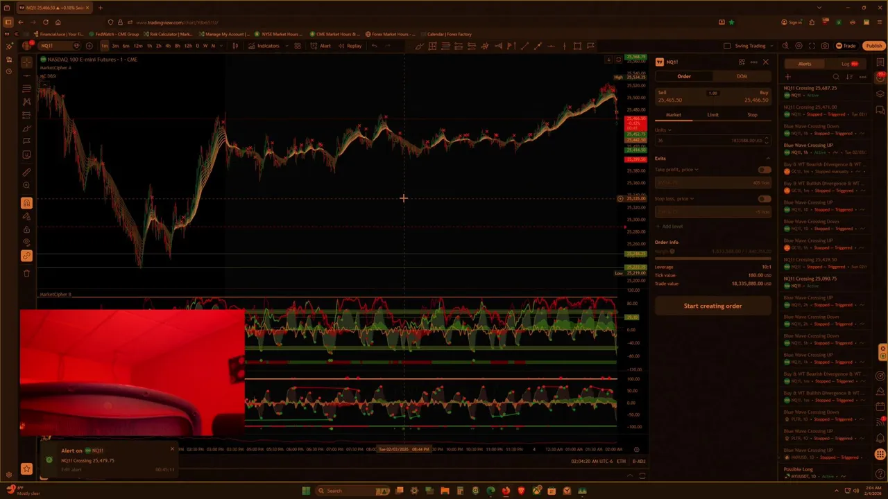Open order panel layout settings icon
Viewport: 888px width, 499px height.
click(x=742, y=62)
